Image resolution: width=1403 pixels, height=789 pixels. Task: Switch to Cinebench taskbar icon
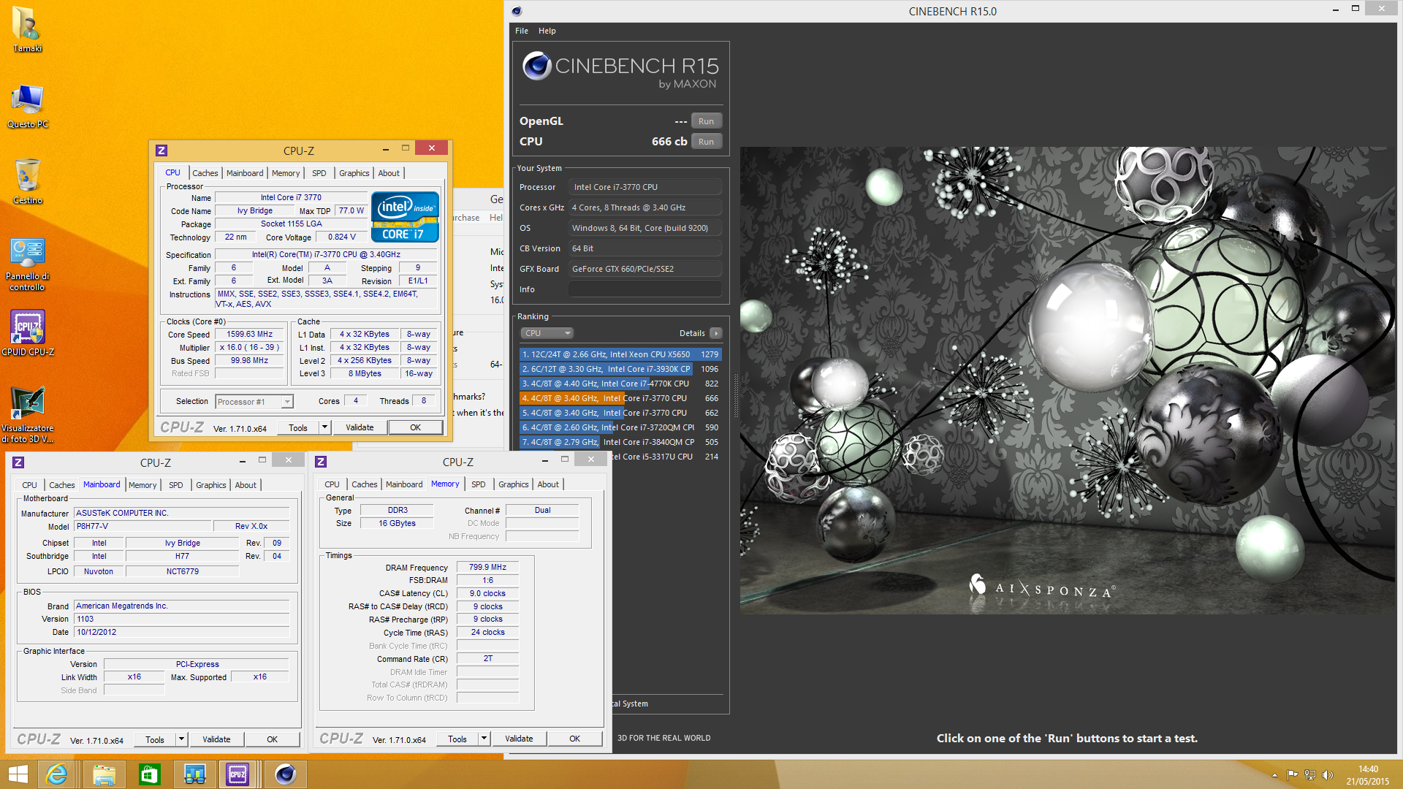[285, 774]
